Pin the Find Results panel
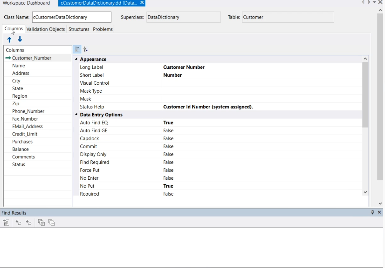This screenshot has width=385, height=268. click(372, 213)
